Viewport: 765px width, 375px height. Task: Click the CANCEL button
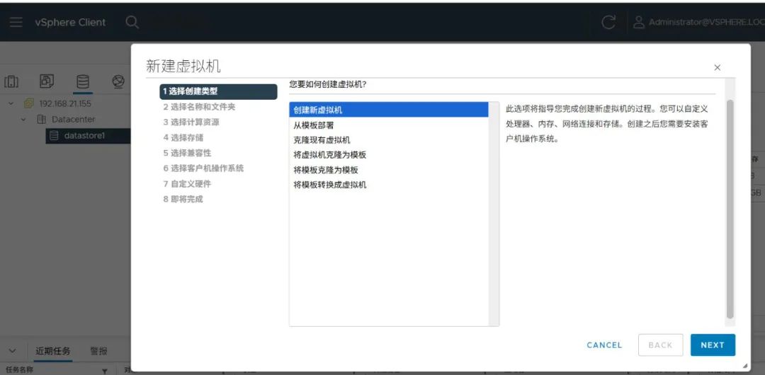pyautogui.click(x=604, y=345)
